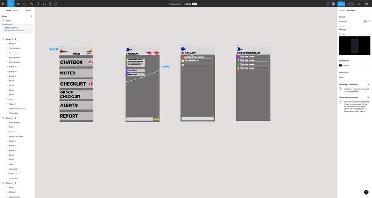Select the Line 7 layer
Image resolution: width=372 pixels, height=198 pixels.
click(11, 85)
